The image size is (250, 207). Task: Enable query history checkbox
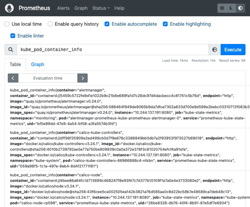tap(50, 24)
